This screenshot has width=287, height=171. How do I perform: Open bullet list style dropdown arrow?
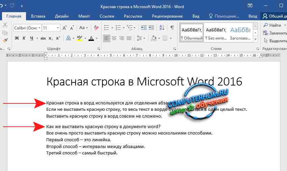[x=112, y=28]
